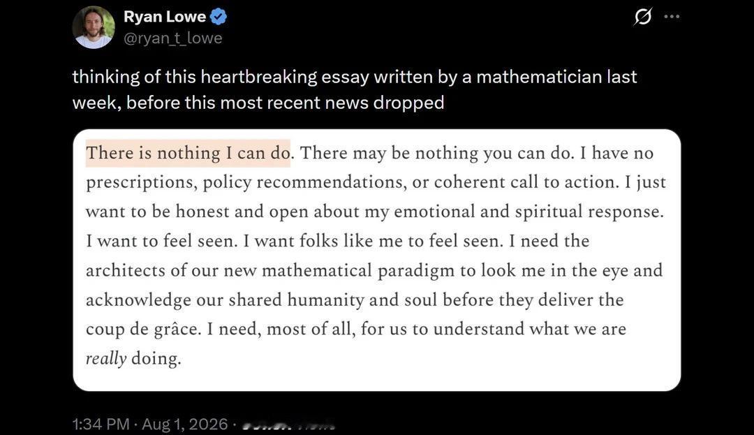754x435 pixels.
Task: Open the Grok slashed-circle icon
Action: point(643,17)
